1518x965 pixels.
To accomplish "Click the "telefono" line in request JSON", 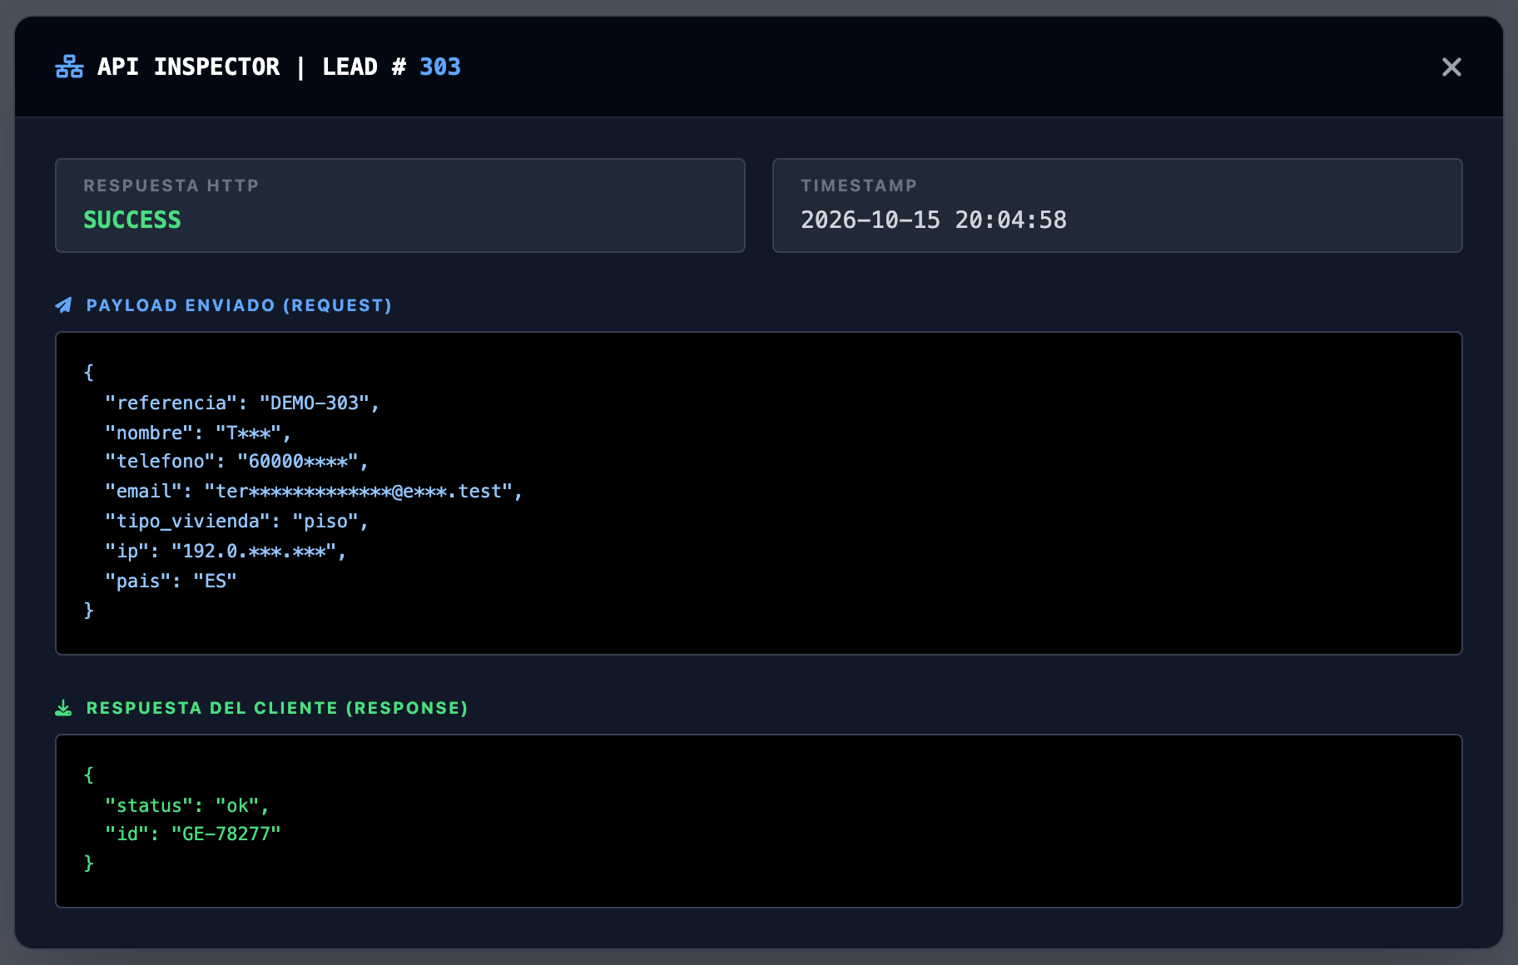I will point(236,462).
